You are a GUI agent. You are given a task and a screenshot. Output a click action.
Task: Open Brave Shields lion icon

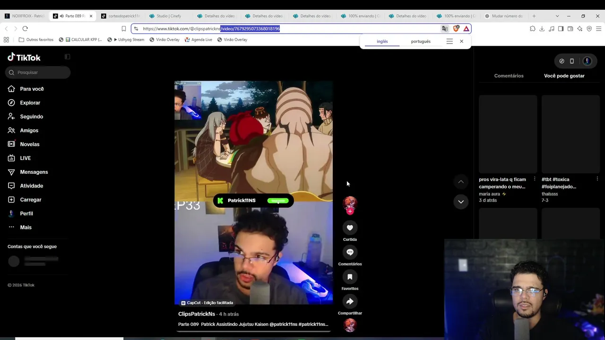(456, 29)
